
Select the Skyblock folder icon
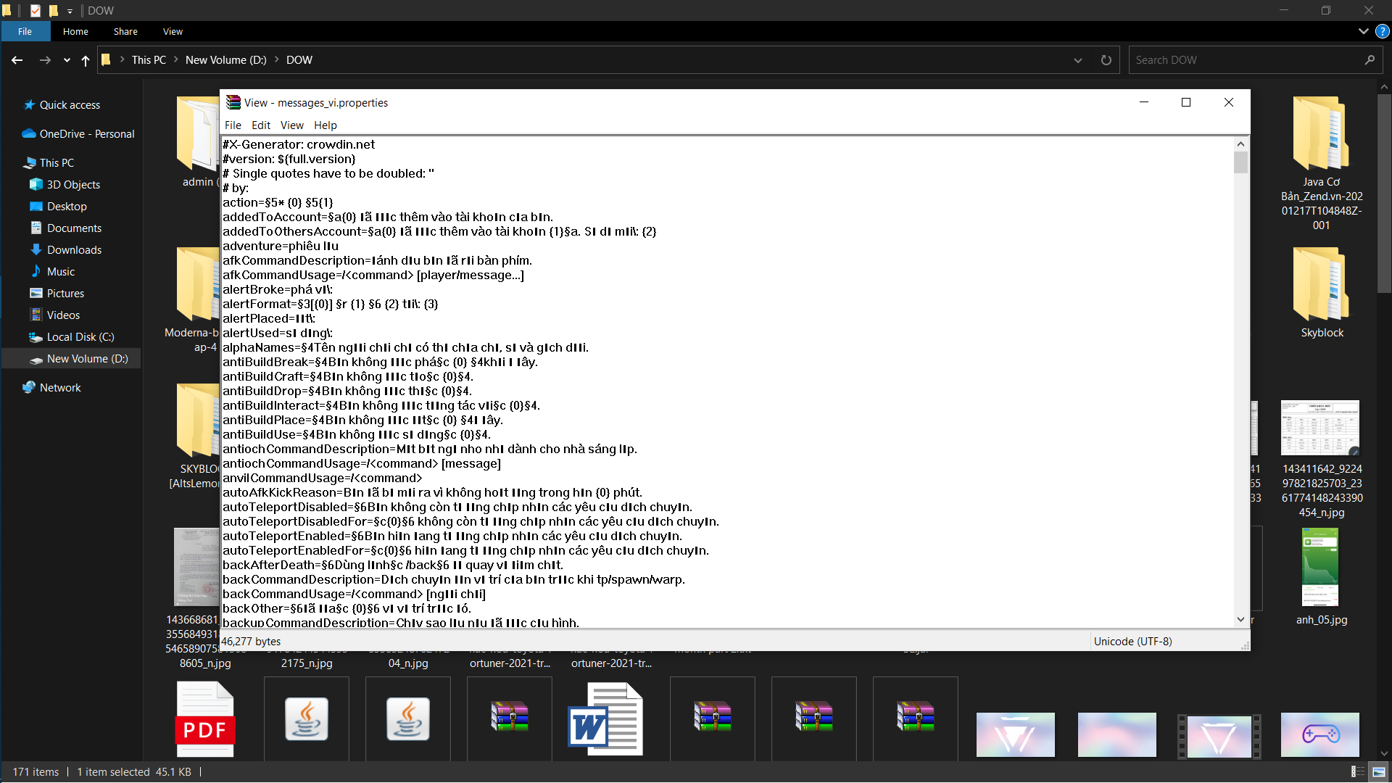[1321, 284]
